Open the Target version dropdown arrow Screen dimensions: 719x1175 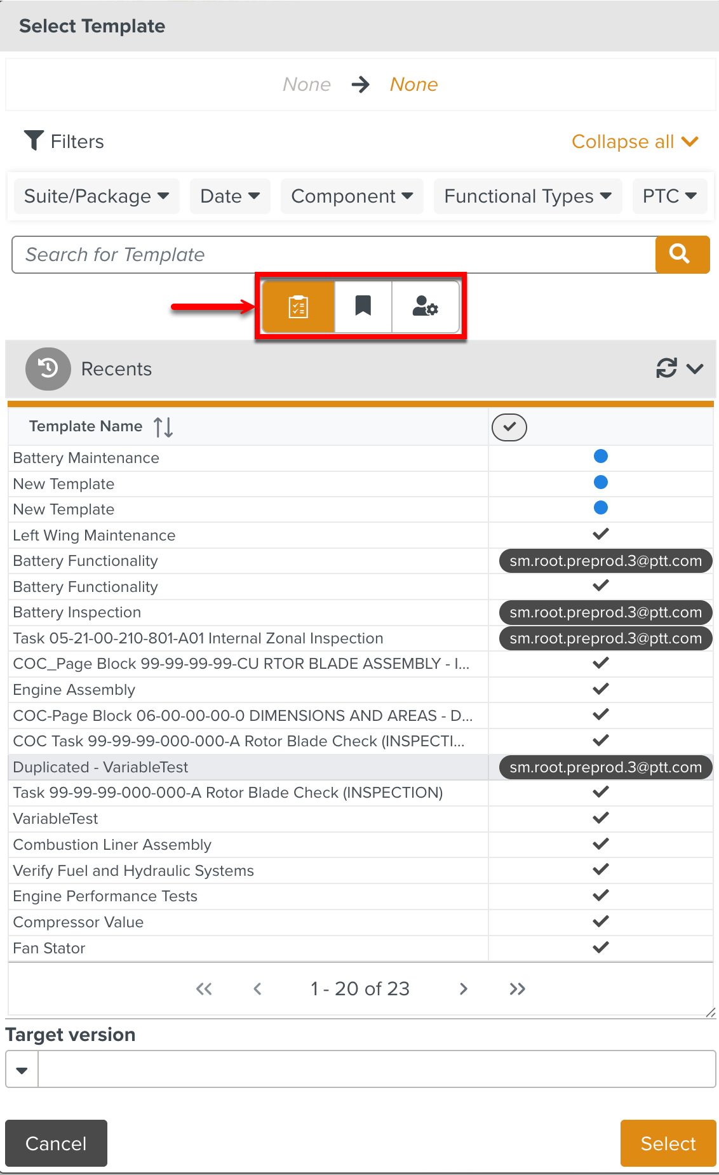[22, 1070]
